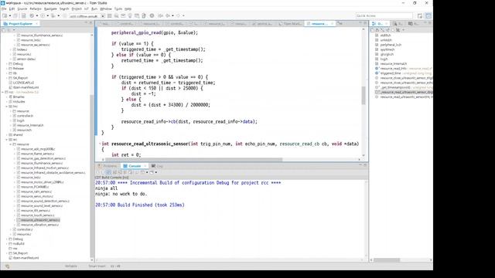Select peripheral_io.h in the Outline

point(391,45)
